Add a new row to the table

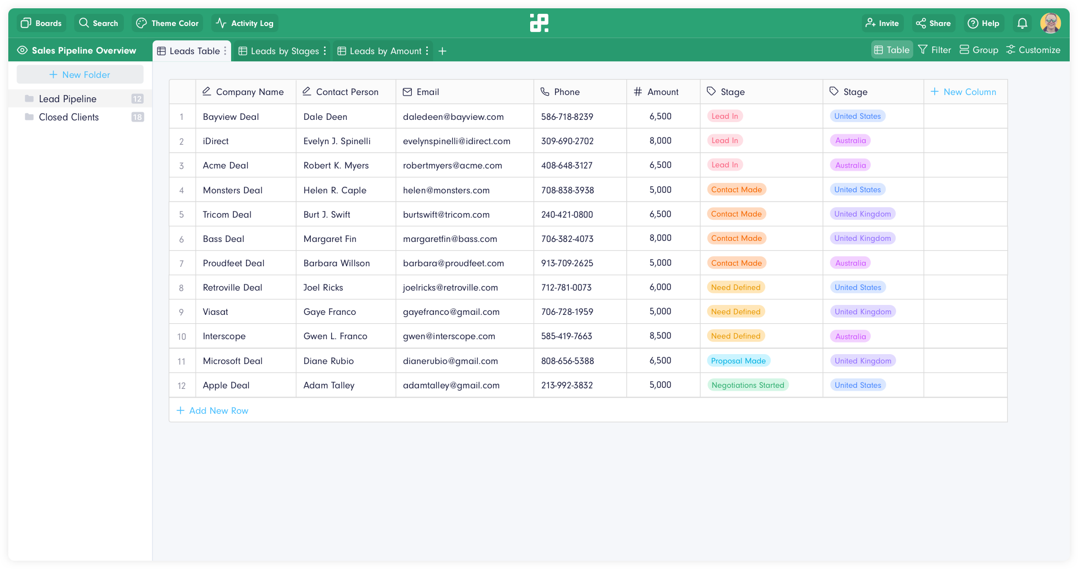tap(212, 410)
